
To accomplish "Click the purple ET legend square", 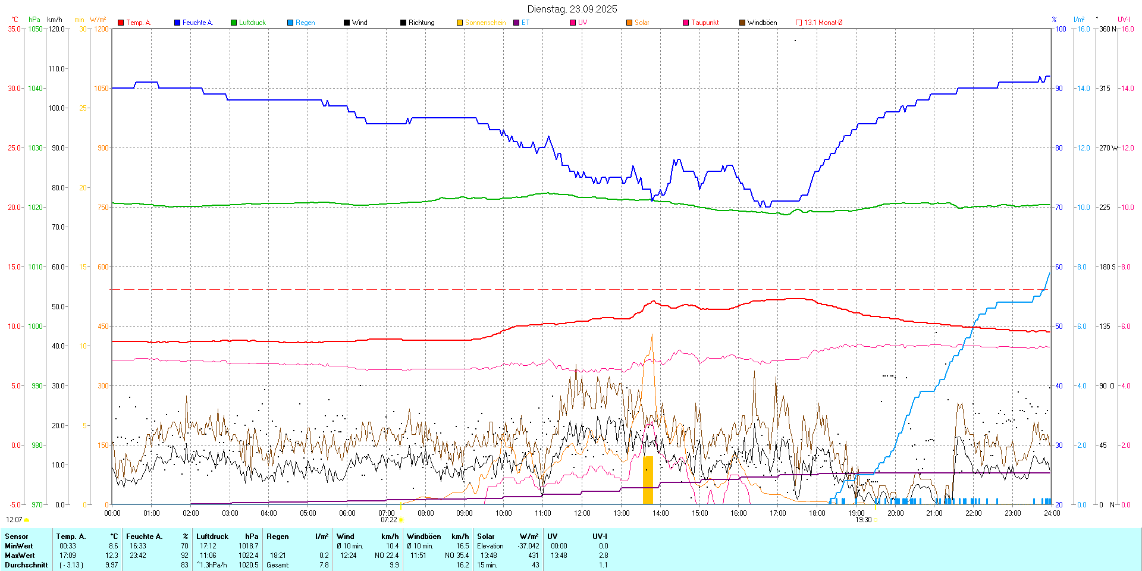I will click(x=516, y=23).
